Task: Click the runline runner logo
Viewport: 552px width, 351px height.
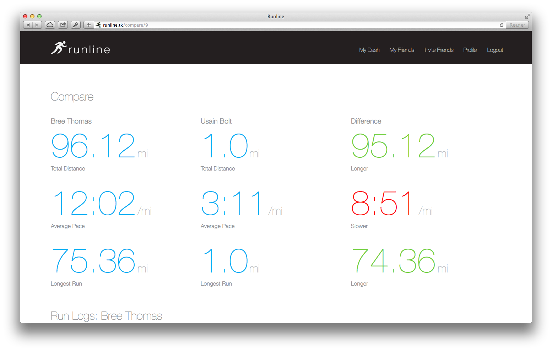Action: (x=59, y=48)
